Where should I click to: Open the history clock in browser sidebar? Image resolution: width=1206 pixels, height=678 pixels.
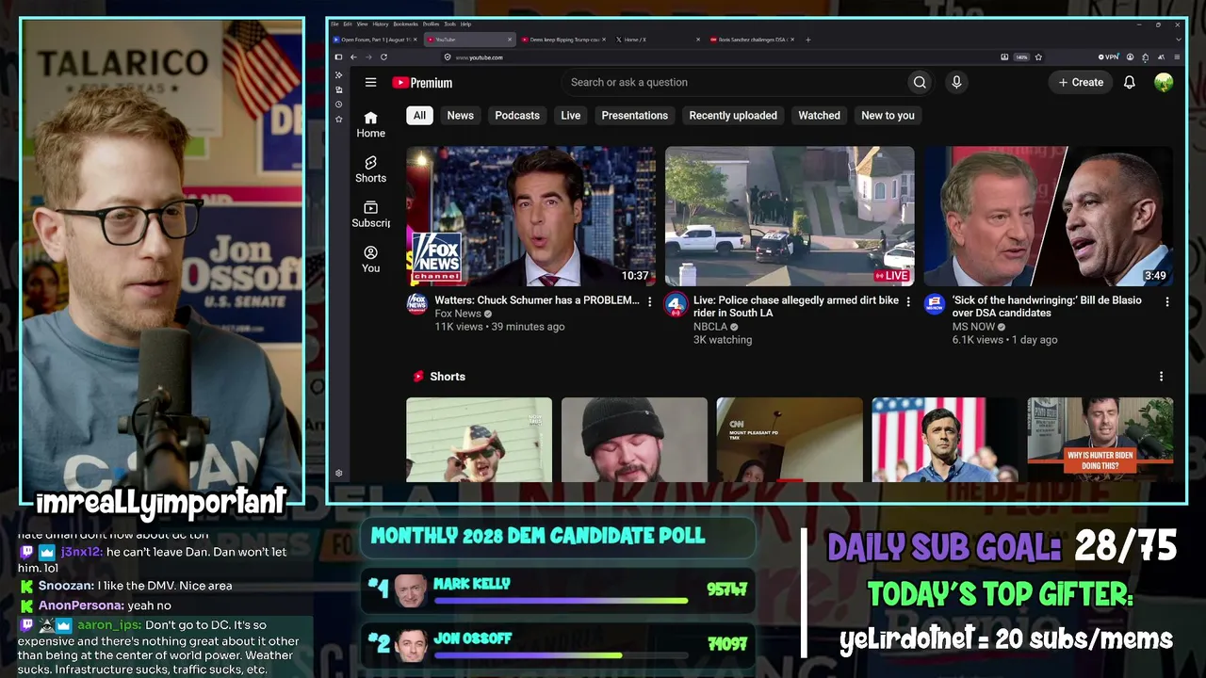tap(338, 105)
